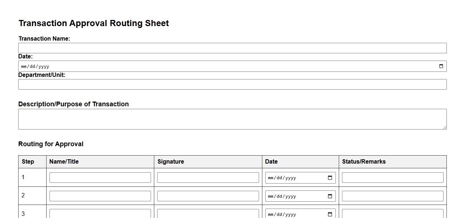Viewport: 465px width, 218px height.
Task: Focus Step 3 Signature input
Action: [x=208, y=214]
